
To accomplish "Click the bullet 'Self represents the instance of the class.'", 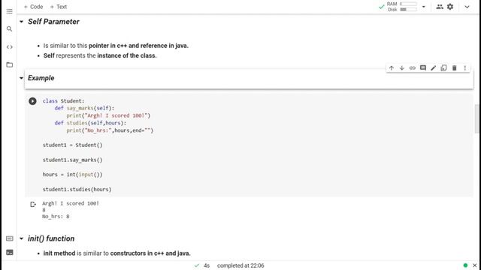I will pos(100,55).
